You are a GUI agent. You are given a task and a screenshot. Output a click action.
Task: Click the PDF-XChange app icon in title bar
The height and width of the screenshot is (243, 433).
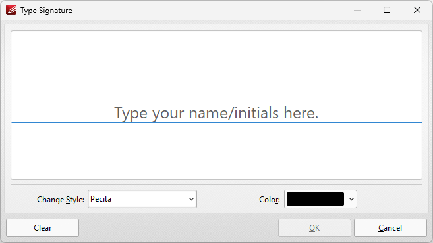point(11,11)
